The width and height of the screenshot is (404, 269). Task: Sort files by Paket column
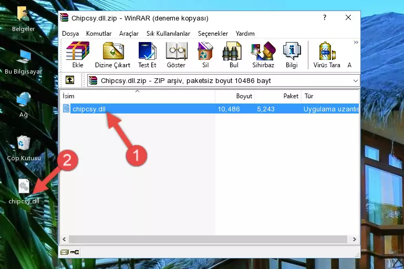278,96
